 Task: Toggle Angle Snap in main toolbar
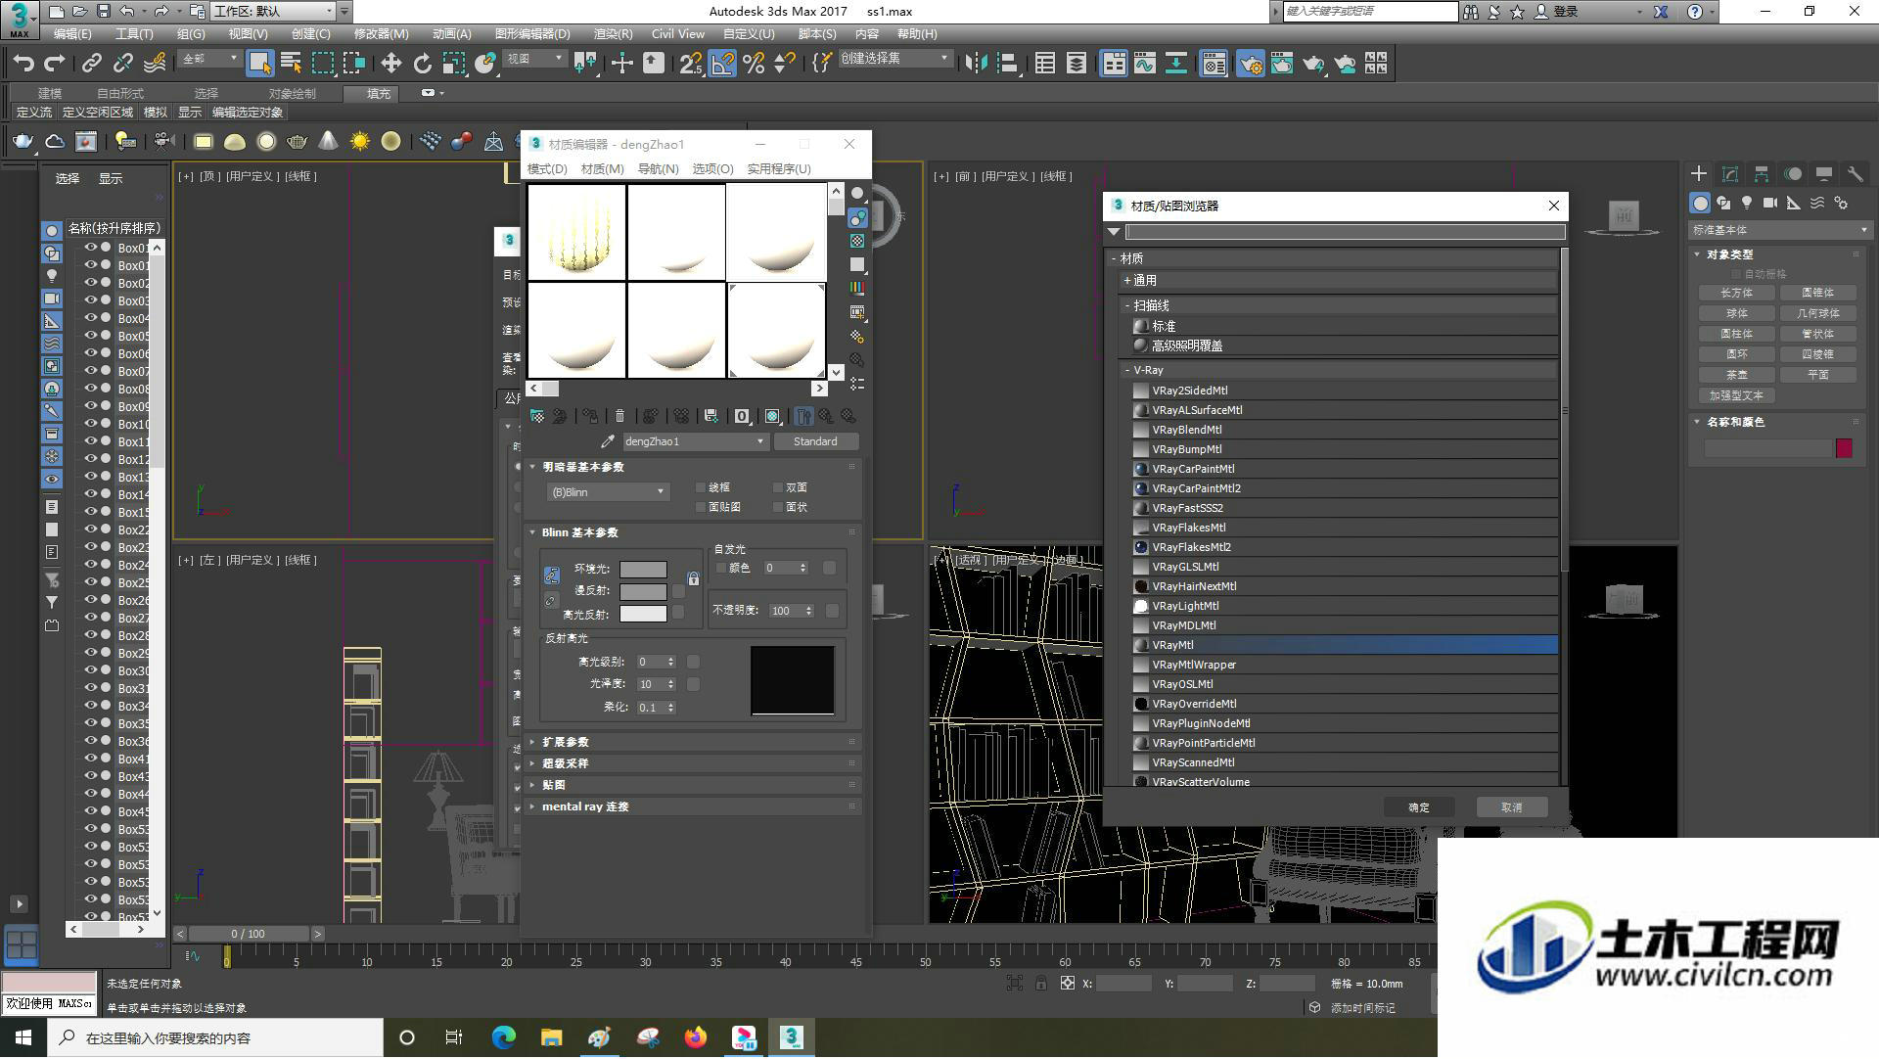(722, 64)
